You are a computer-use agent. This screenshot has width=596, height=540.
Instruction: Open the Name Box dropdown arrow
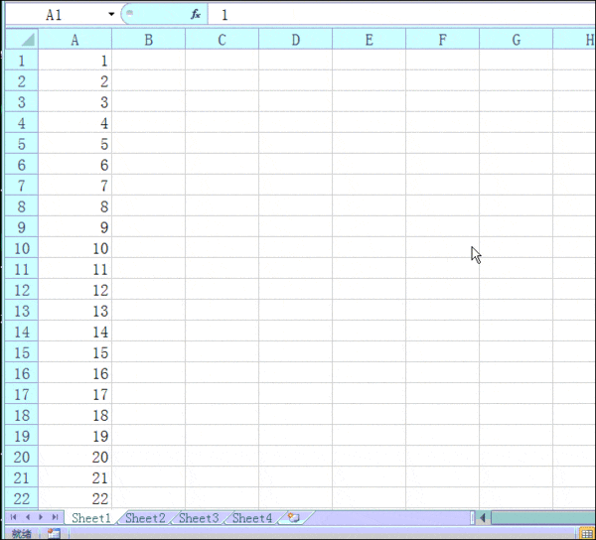pyautogui.click(x=111, y=15)
